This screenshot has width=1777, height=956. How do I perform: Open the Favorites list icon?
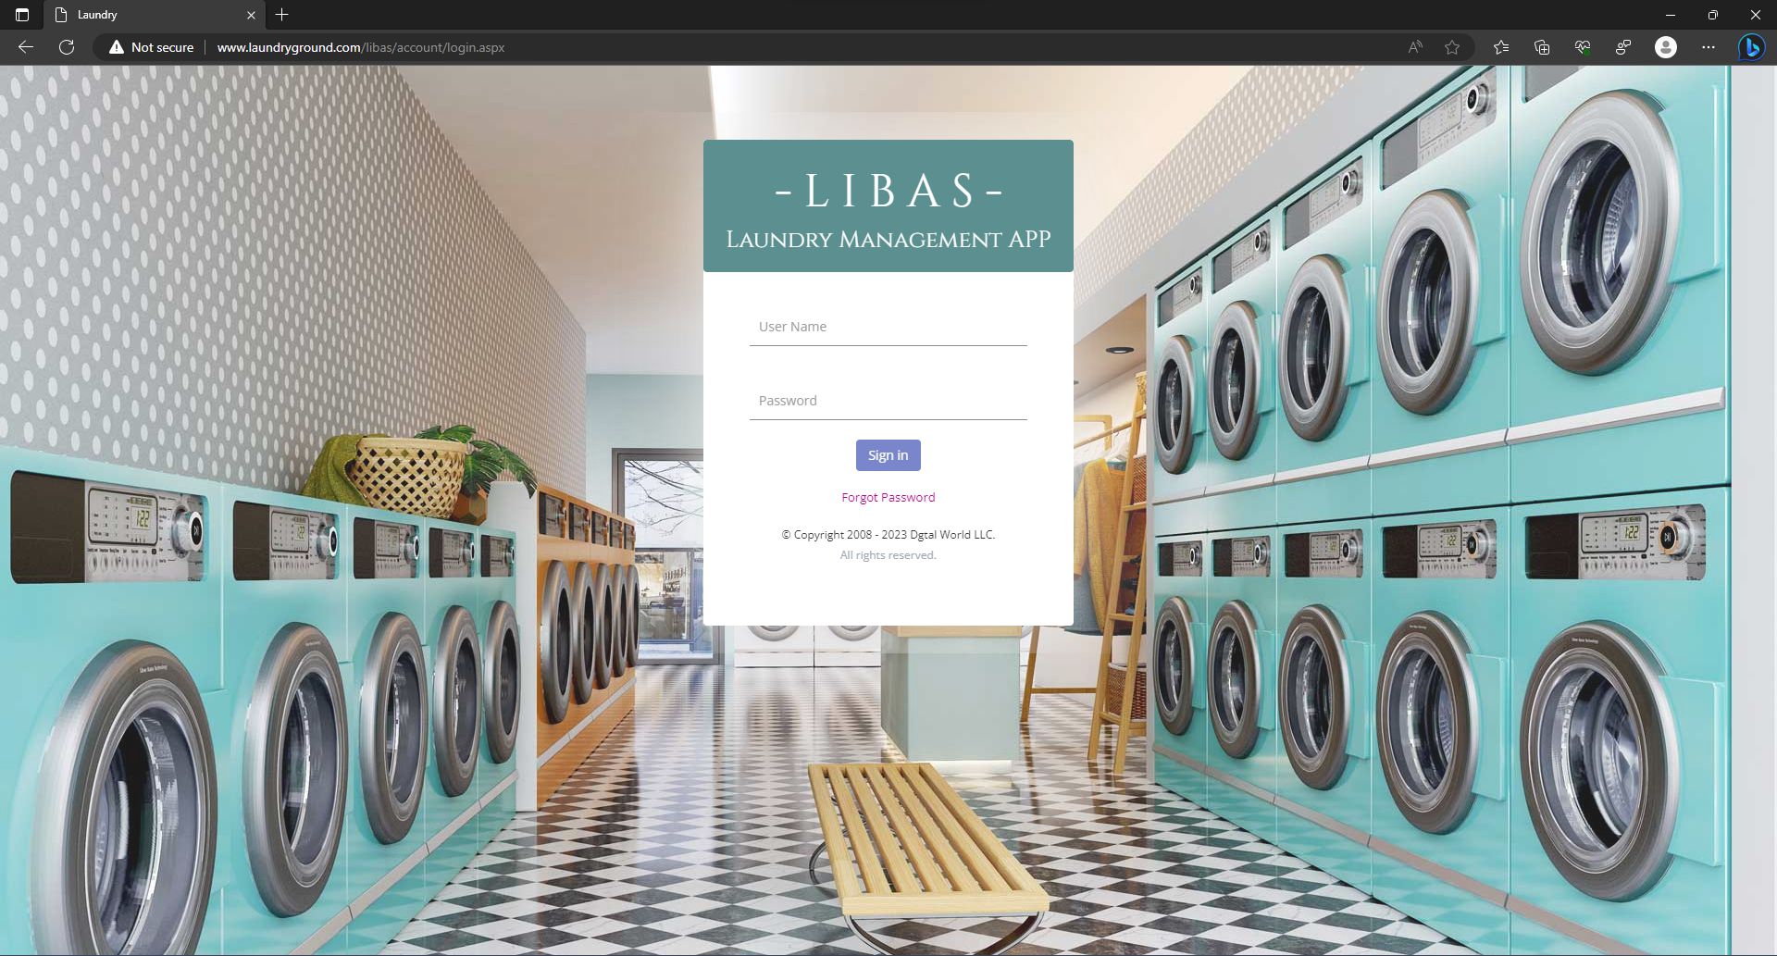click(1501, 47)
